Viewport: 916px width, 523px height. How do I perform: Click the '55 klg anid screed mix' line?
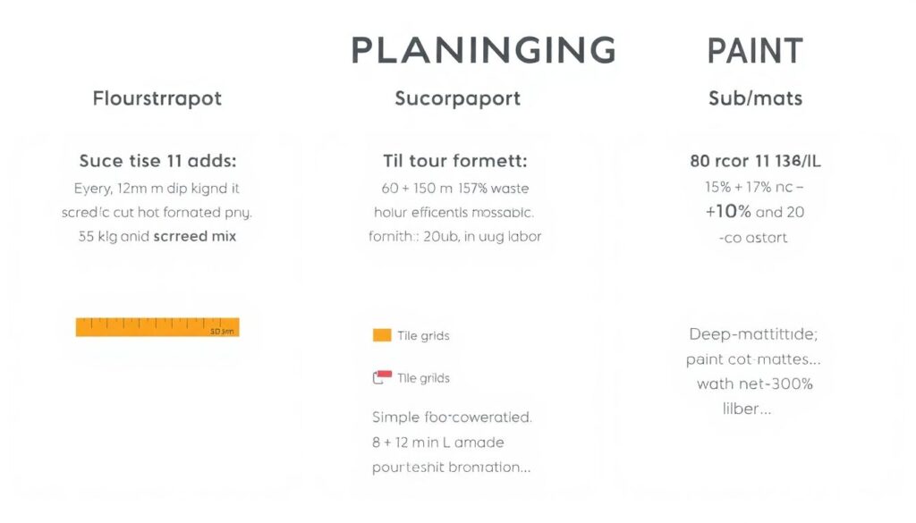point(157,238)
